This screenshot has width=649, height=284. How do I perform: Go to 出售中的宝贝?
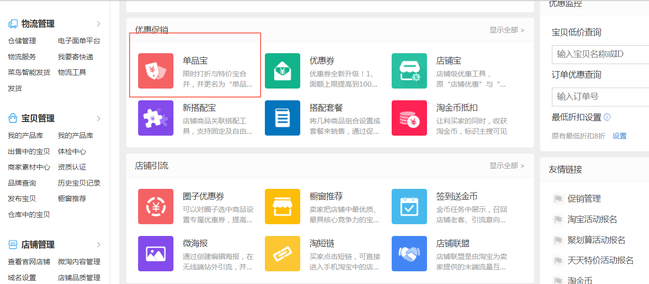[x=29, y=152]
